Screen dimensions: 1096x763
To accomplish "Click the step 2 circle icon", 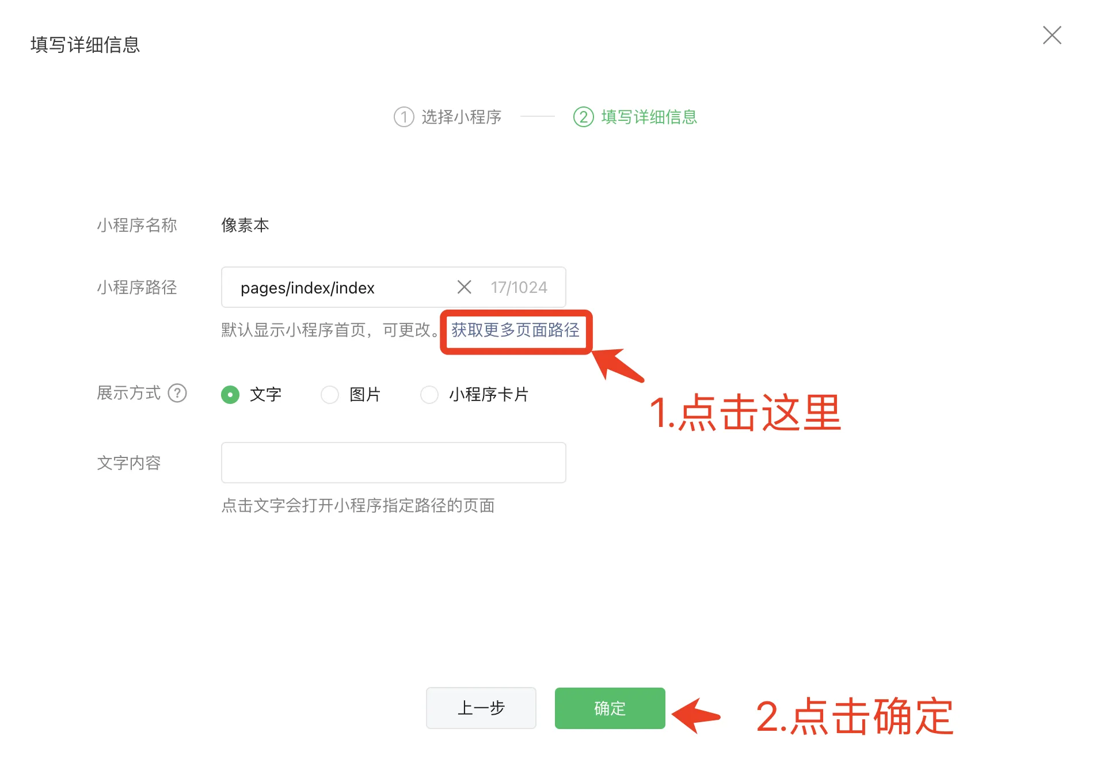I will [583, 117].
